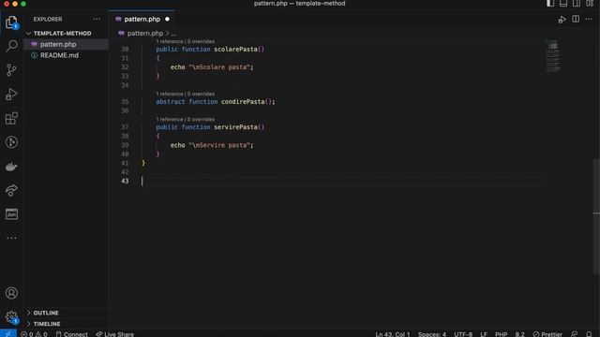Change file encoding UTF-8
This screenshot has height=337, width=600.
tap(463, 334)
